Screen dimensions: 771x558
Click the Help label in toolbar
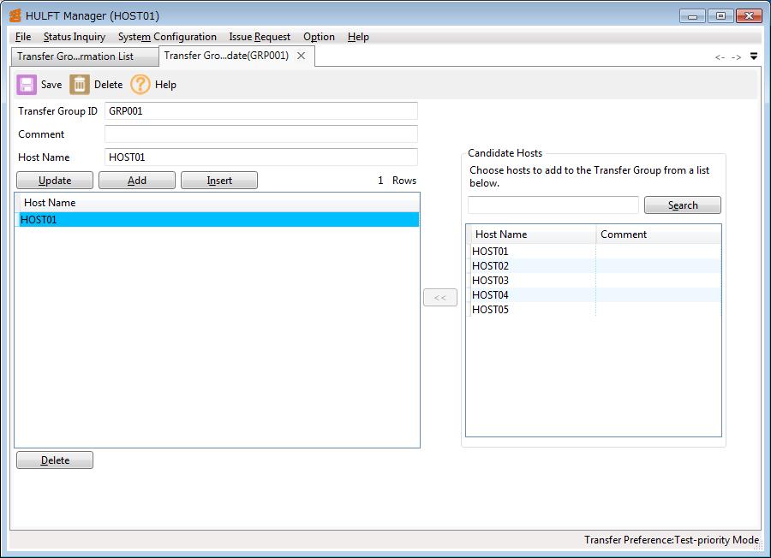(165, 85)
